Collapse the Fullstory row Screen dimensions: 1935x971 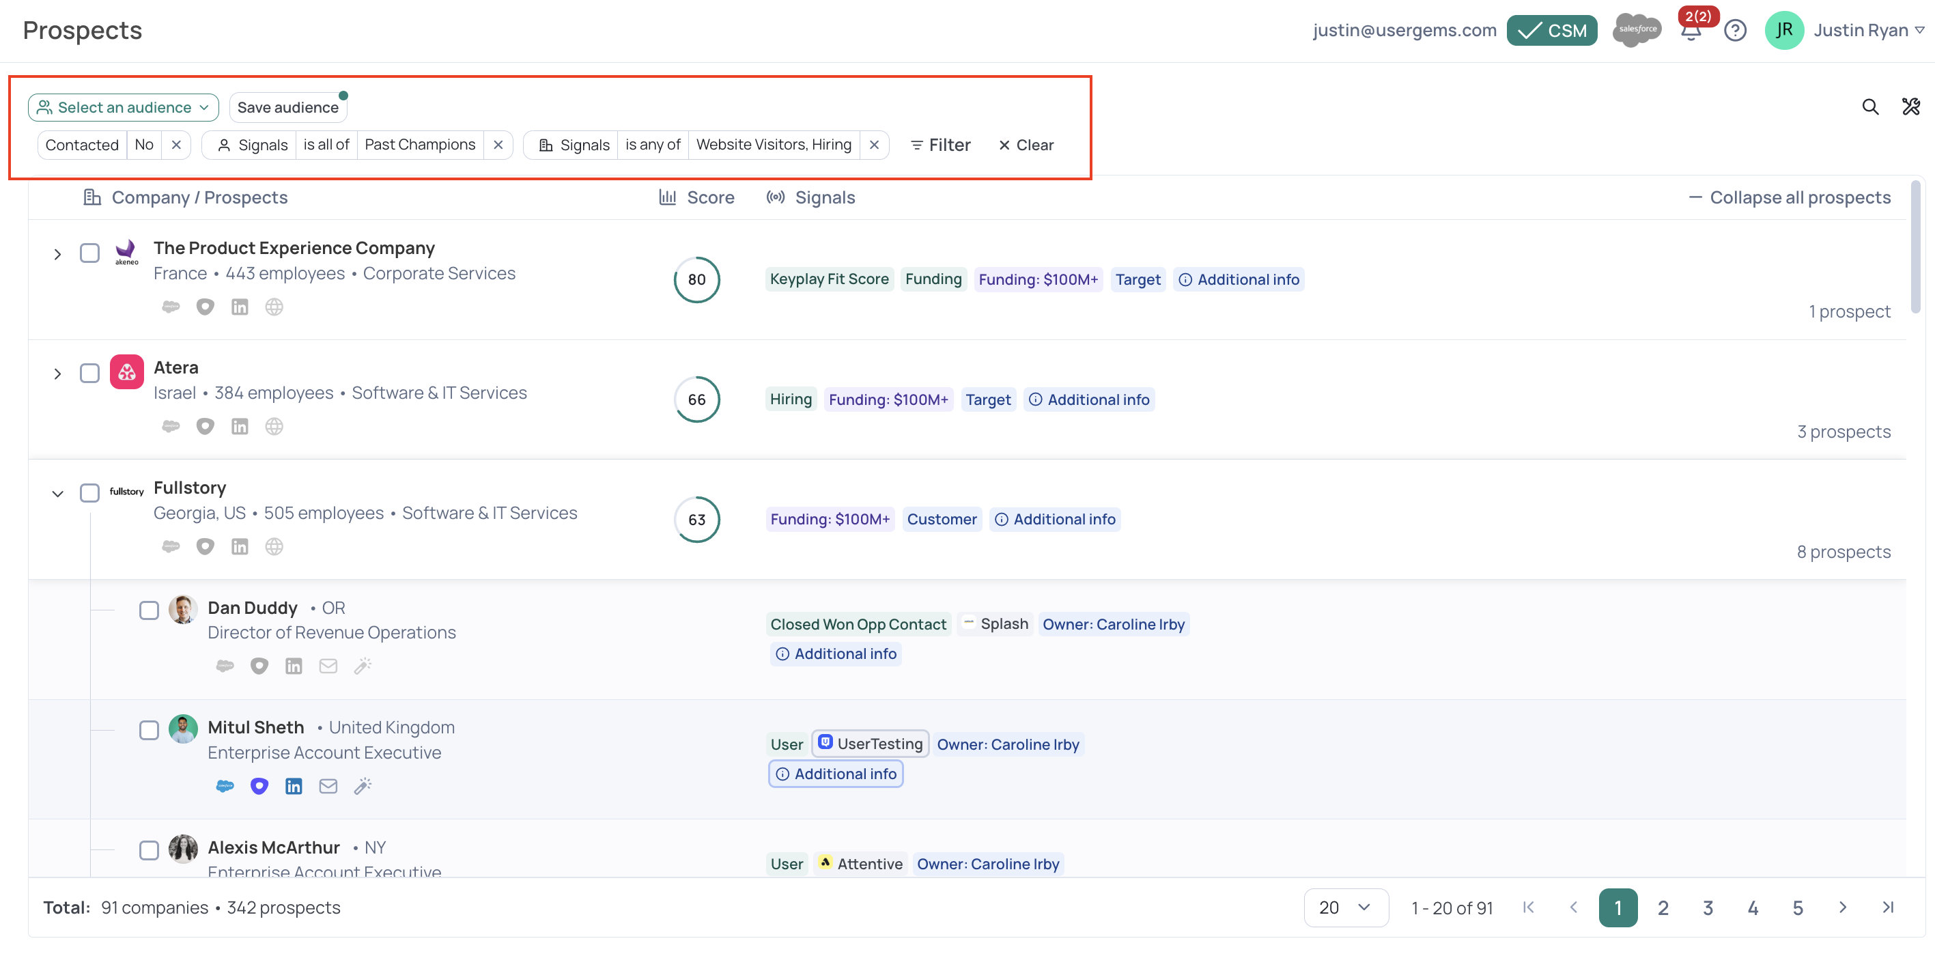pos(57,494)
